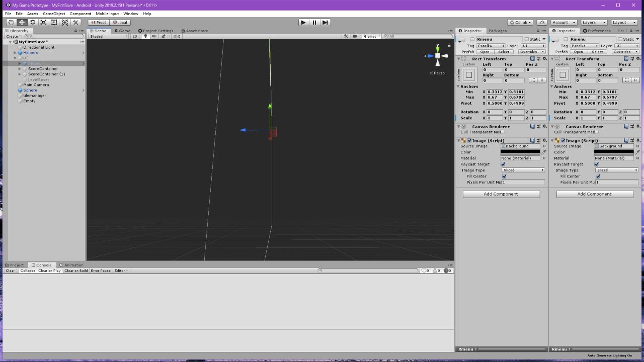The image size is (644, 362).
Task: Select the combined Transform tool
Action: coord(65,22)
